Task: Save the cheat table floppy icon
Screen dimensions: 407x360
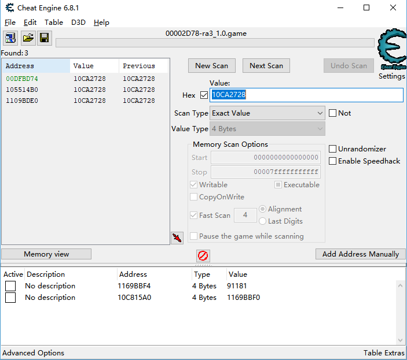Action: (45, 38)
